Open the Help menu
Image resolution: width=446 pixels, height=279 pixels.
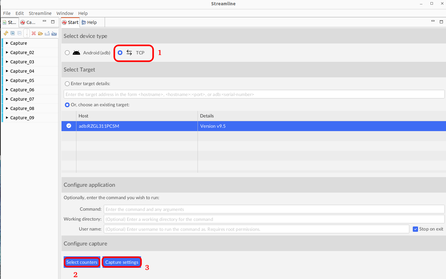pyautogui.click(x=83, y=13)
